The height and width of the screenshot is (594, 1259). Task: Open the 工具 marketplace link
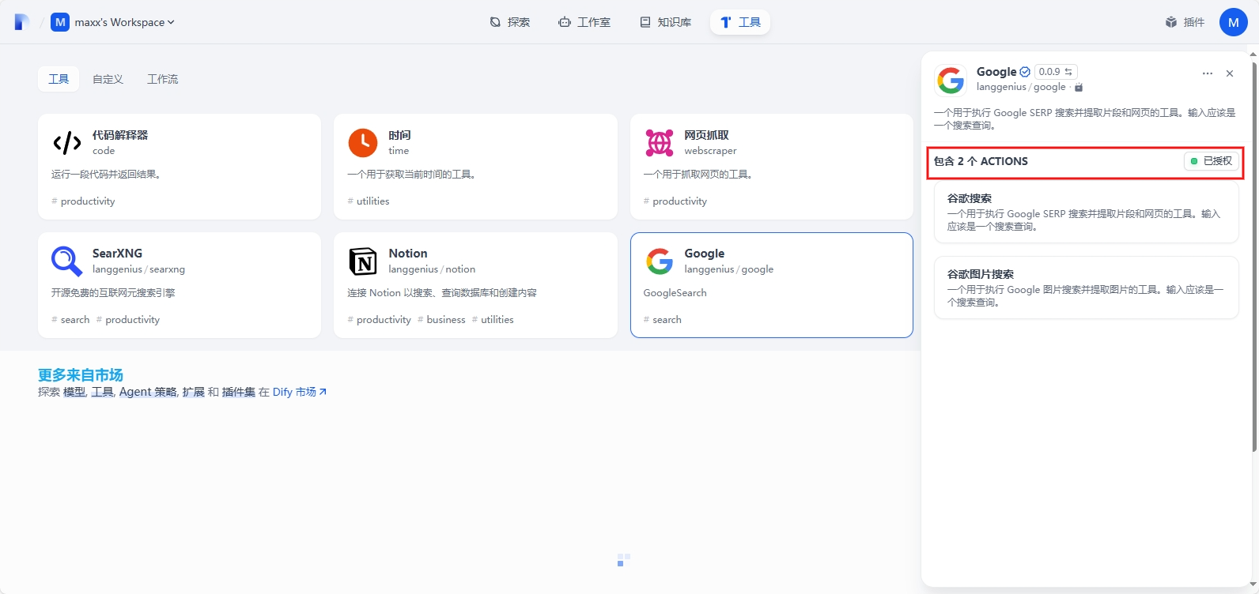[102, 392]
